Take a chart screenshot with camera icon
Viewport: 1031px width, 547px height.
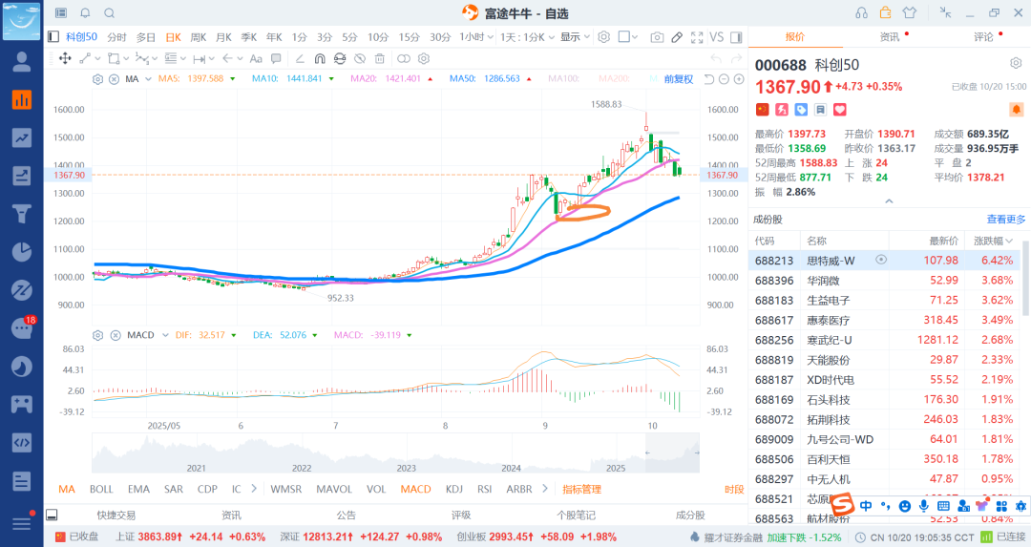click(x=656, y=37)
